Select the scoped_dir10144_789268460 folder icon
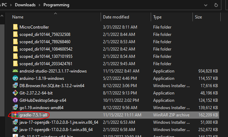Image resolution: width=228 pixels, height=137 pixels. (15, 41)
